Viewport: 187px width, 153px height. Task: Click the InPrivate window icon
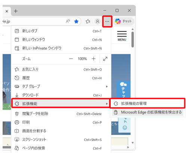(17, 48)
